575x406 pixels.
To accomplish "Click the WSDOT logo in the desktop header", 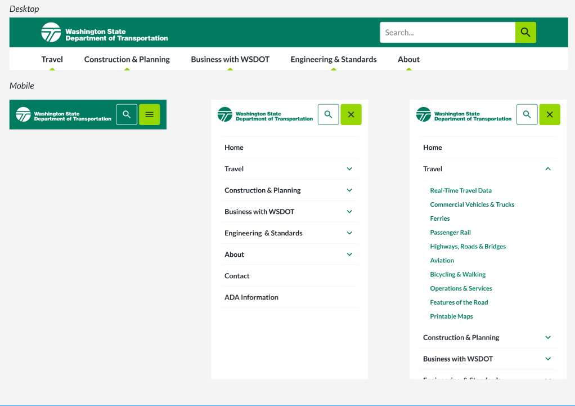I will (x=105, y=33).
